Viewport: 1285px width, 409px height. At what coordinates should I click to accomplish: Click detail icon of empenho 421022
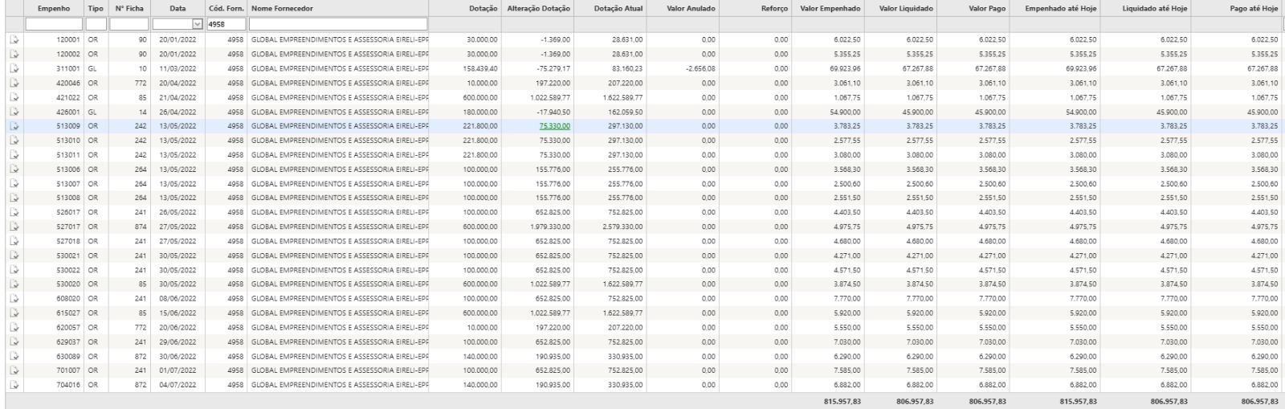coord(14,97)
